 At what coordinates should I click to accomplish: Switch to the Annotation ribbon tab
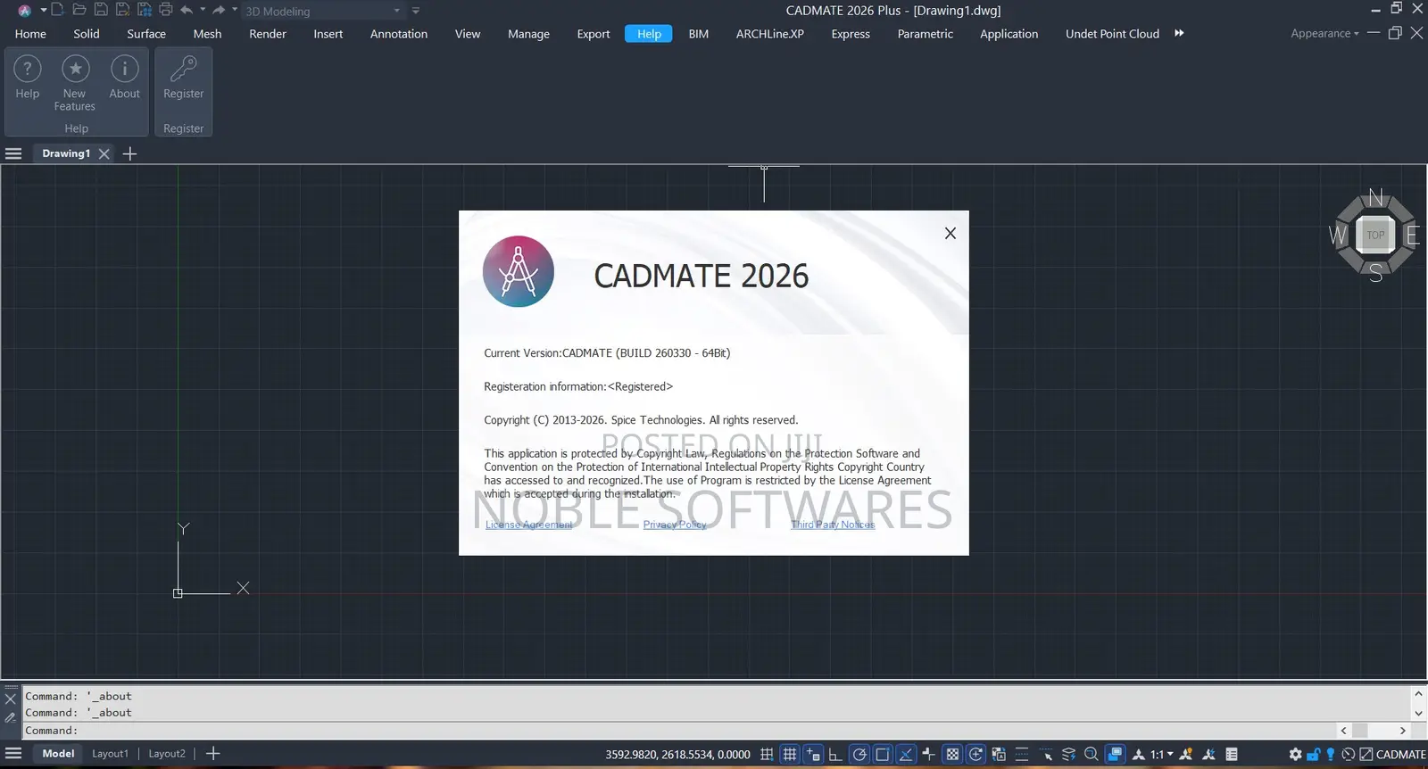tap(399, 34)
